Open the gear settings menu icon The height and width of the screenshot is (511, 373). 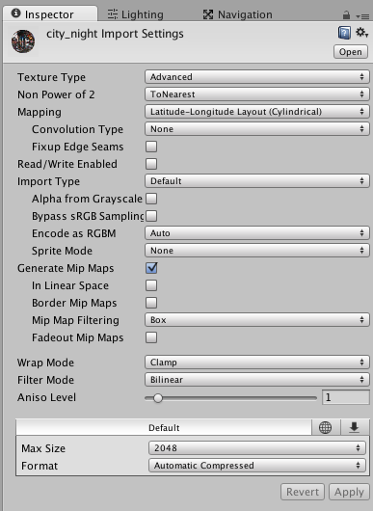pyautogui.click(x=361, y=32)
